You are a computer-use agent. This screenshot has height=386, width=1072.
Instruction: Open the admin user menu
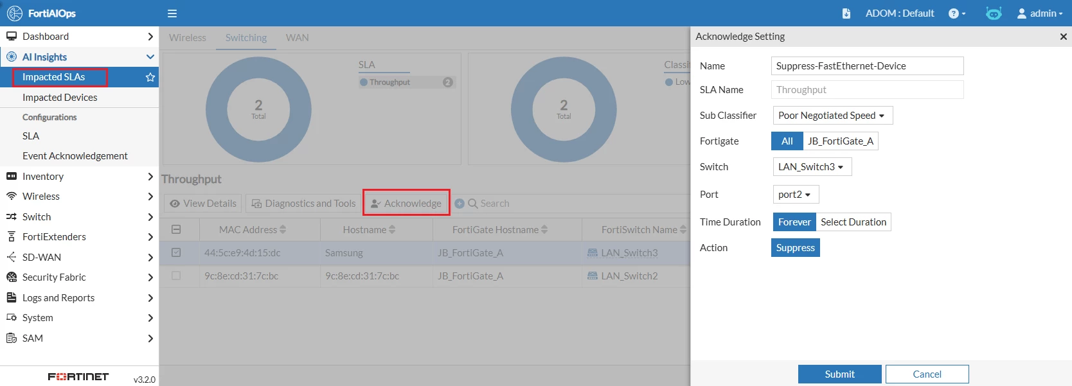(1040, 13)
